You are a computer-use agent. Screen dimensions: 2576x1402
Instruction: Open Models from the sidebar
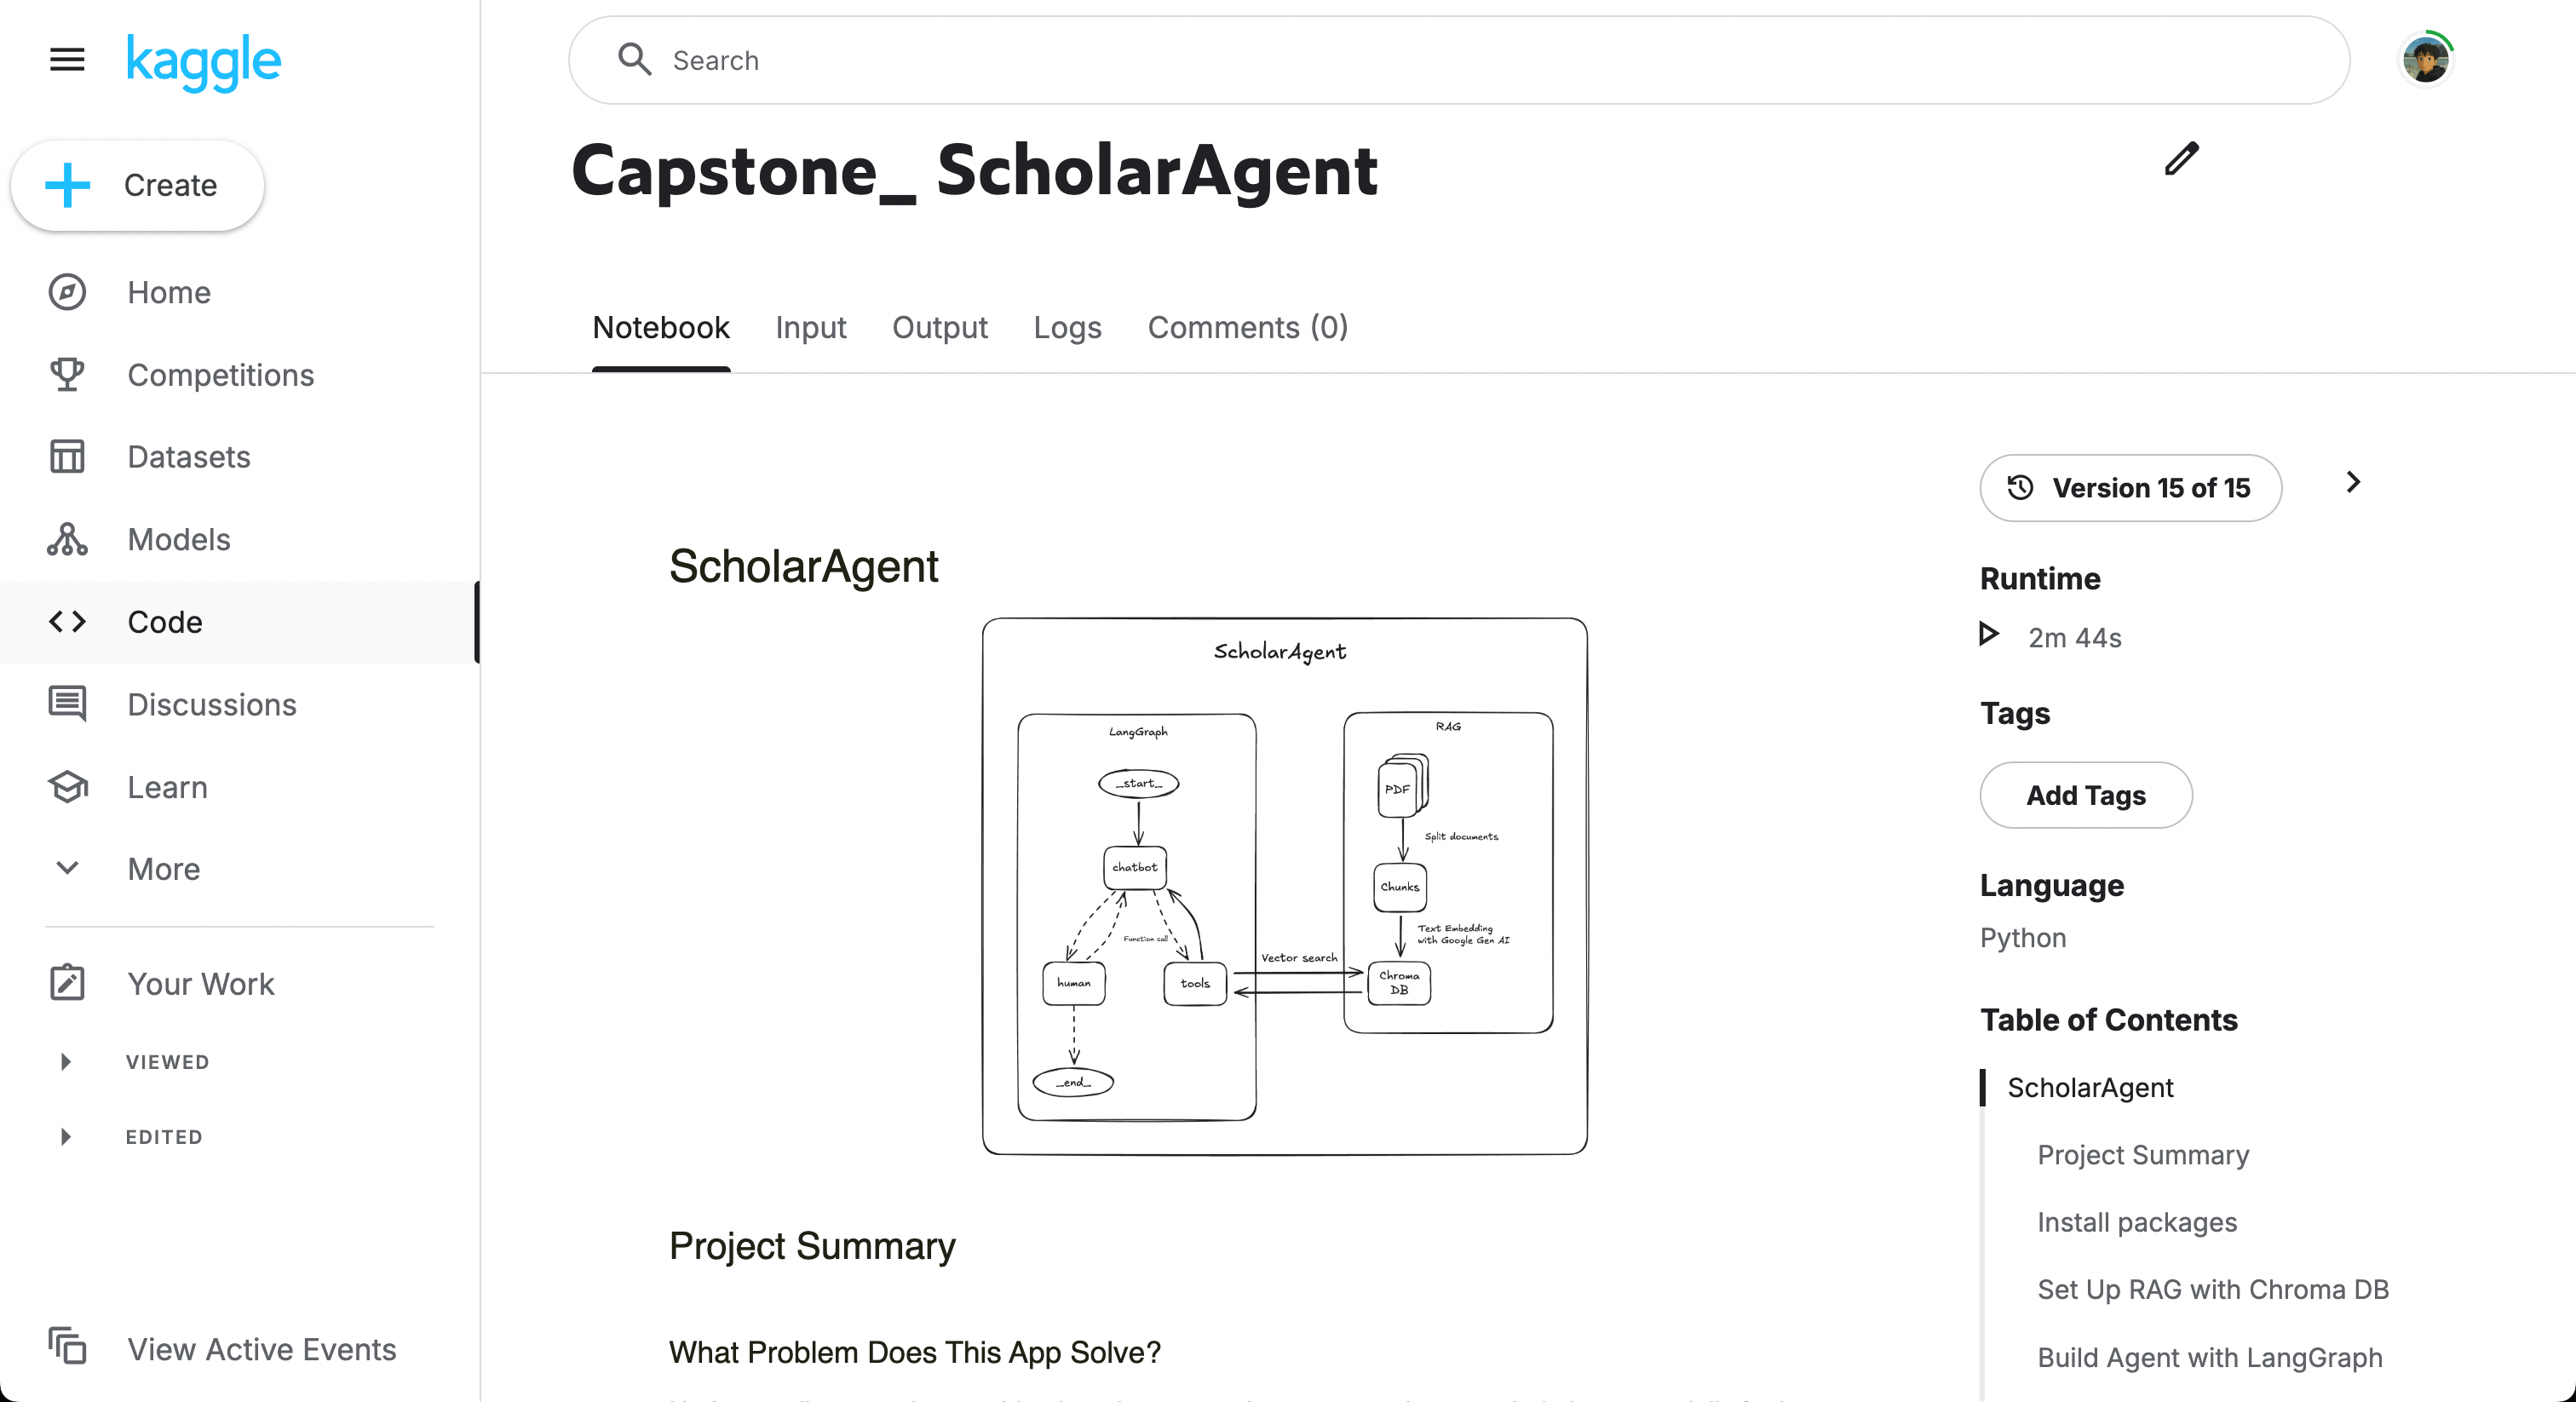point(178,540)
